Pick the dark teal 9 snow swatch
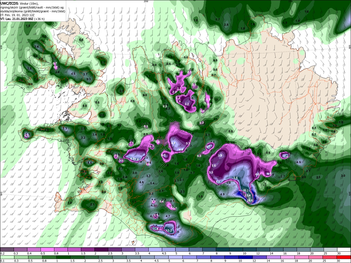 coord(236,250)
